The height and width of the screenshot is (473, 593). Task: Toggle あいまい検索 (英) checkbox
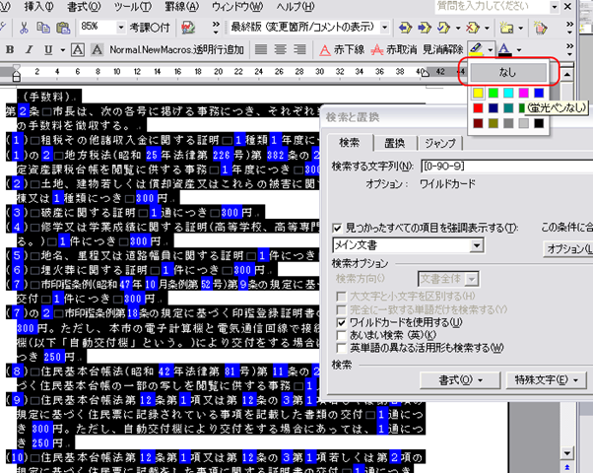coord(341,335)
